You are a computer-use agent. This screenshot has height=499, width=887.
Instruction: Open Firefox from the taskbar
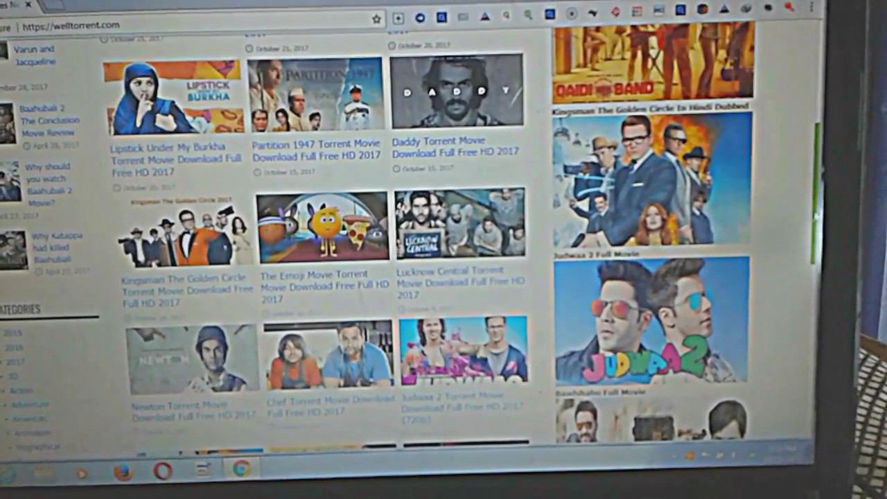[123, 473]
